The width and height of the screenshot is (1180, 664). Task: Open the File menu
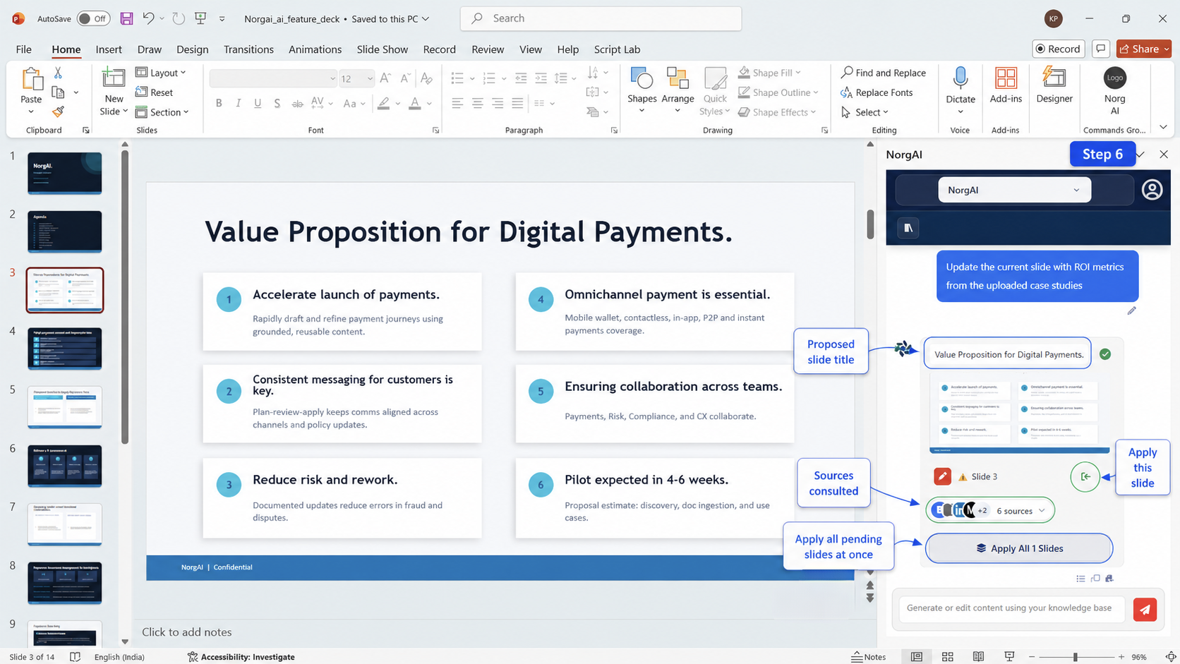tap(24, 49)
